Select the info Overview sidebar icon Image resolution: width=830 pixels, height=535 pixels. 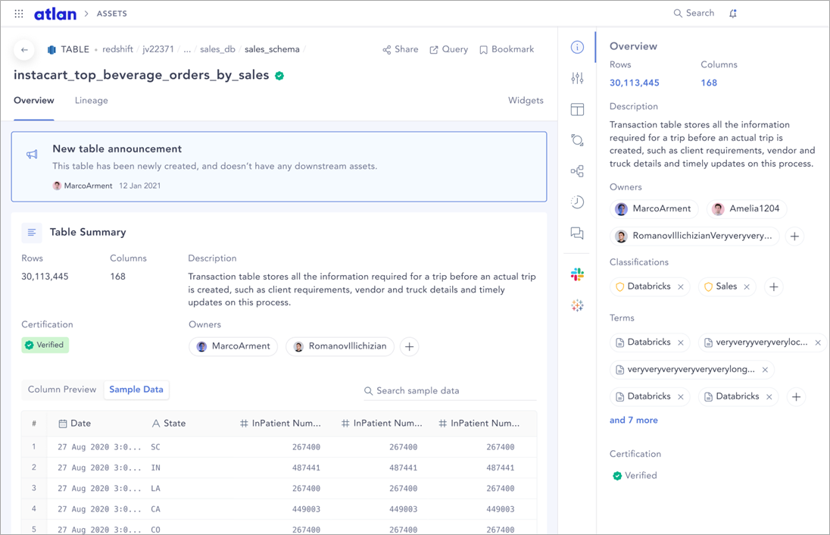(577, 47)
